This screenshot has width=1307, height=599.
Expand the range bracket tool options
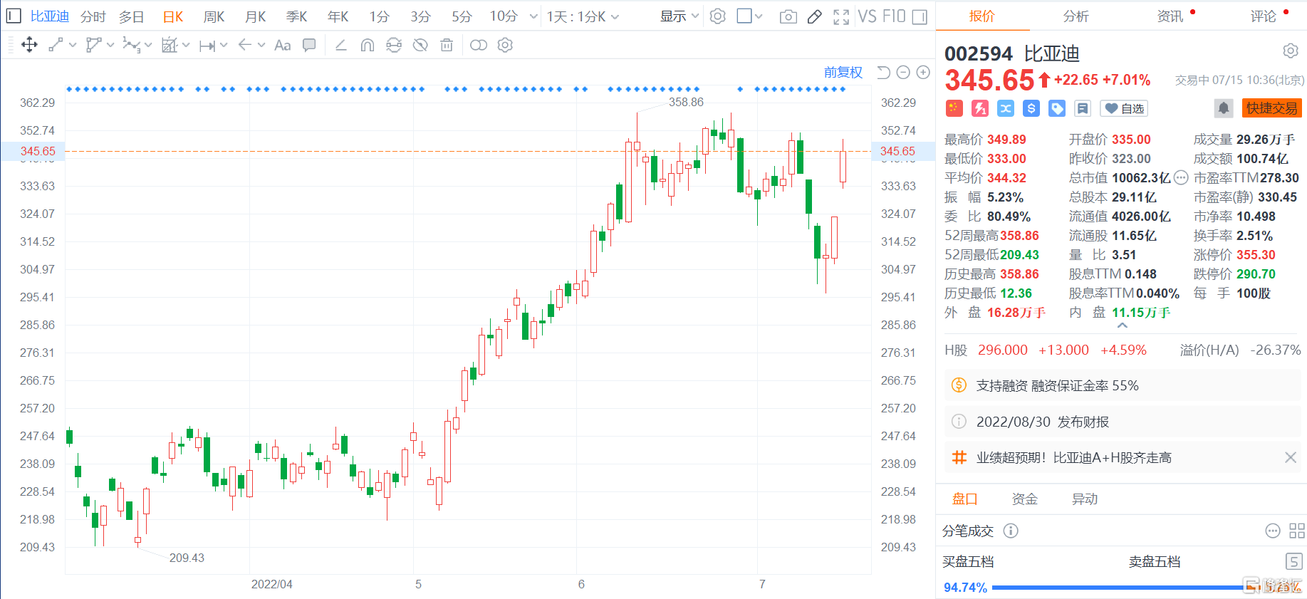click(224, 45)
